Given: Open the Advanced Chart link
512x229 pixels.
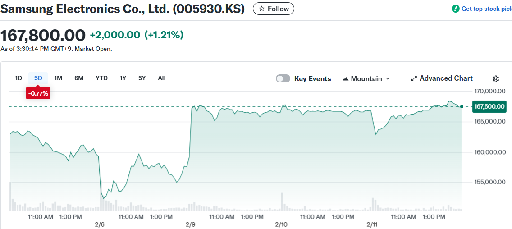Looking at the screenshot, I should (x=446, y=78).
